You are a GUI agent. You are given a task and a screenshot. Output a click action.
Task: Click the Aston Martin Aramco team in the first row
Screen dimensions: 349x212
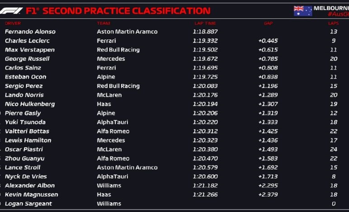click(x=127, y=32)
